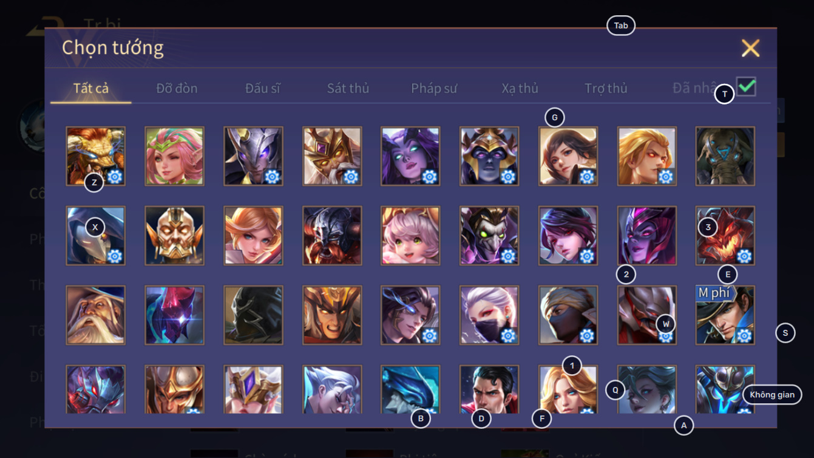This screenshot has width=814, height=458.
Task: Pick the lion-maned beast hero portrait
Action: point(96,156)
